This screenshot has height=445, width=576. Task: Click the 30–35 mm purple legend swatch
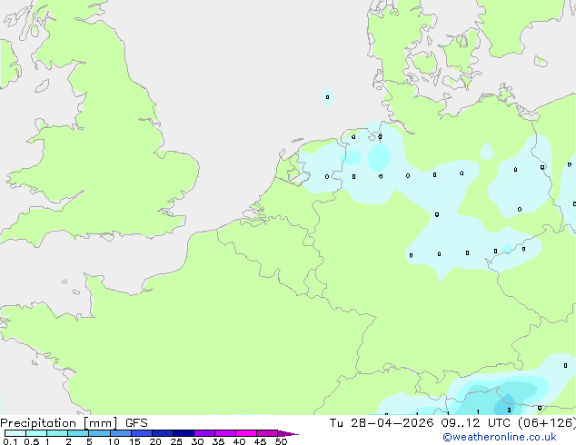point(204,433)
